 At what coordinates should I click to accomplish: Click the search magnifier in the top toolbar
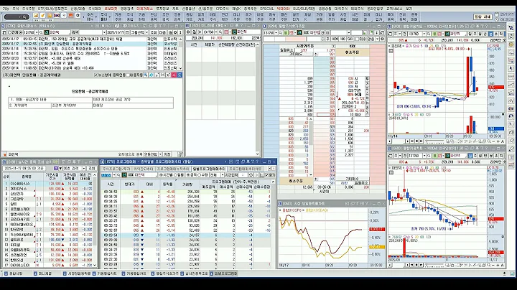(24, 17)
